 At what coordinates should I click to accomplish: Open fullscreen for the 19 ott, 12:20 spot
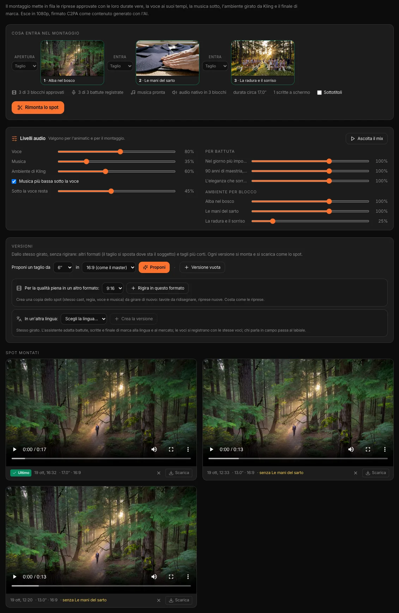(171, 577)
